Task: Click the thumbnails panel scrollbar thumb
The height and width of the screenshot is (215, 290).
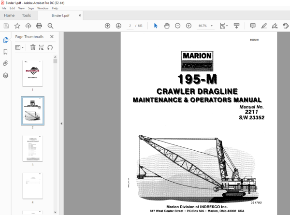Action: point(55,61)
